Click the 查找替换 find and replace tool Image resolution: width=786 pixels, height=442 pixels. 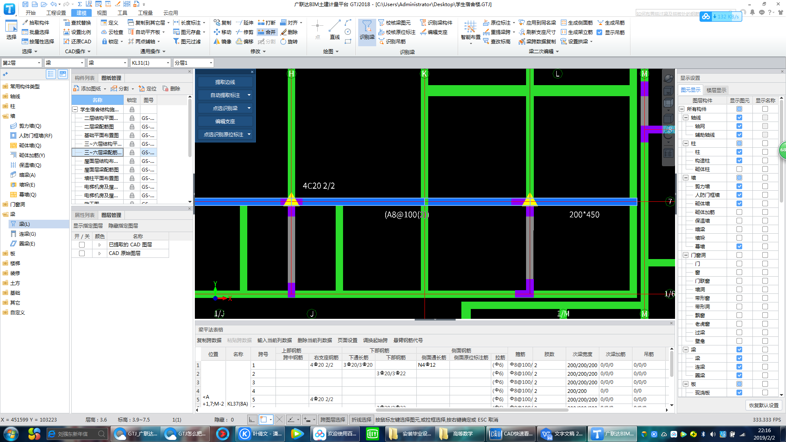(x=77, y=23)
